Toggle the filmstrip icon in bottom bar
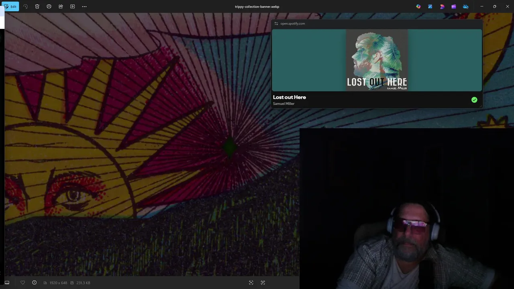This screenshot has width=514, height=289. pyautogui.click(x=7, y=283)
